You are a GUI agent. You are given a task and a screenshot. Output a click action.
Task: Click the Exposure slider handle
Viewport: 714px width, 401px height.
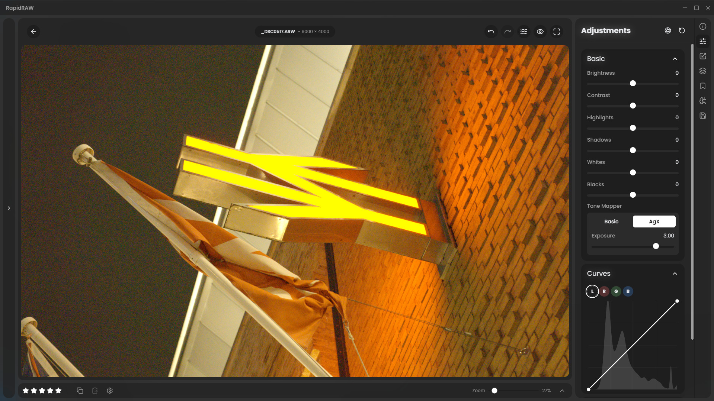click(656, 246)
